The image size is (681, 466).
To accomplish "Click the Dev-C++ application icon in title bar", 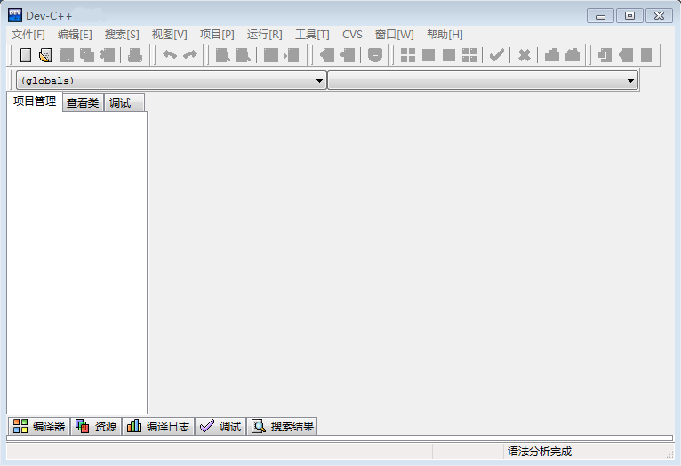I will [15, 15].
